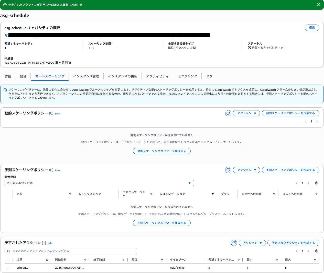Click the タイムゾーン column header
Image resolution: width=324 pixels, height=273 pixels.
(178, 260)
